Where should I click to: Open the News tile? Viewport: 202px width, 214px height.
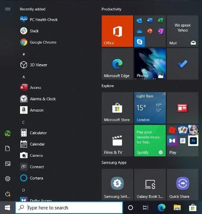coord(183,108)
